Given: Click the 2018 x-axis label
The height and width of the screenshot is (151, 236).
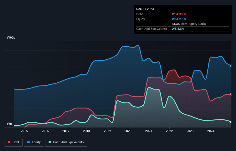Looking at the screenshot, I should point(87,131).
